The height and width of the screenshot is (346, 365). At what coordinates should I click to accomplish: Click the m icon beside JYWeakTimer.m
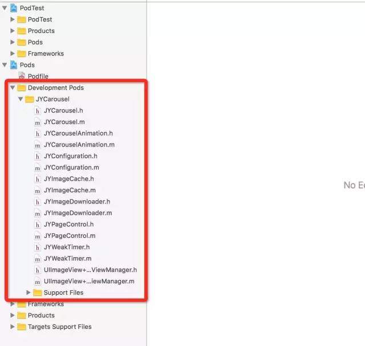38,259
